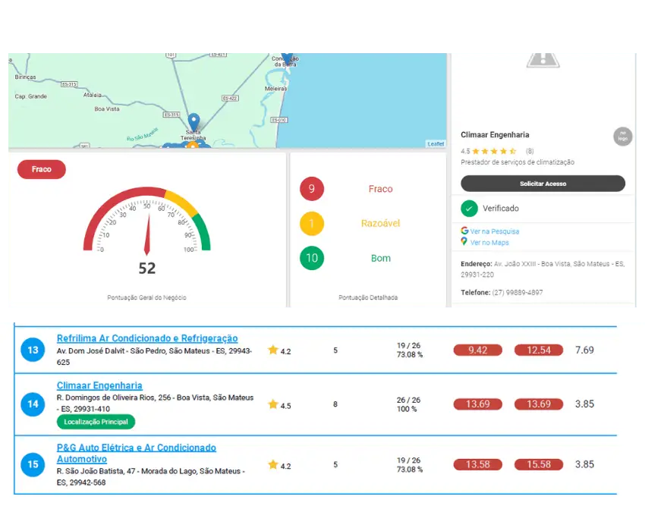Click the gauge needle pointing at 52
Viewport: 645px width, 531px height.
click(x=147, y=234)
